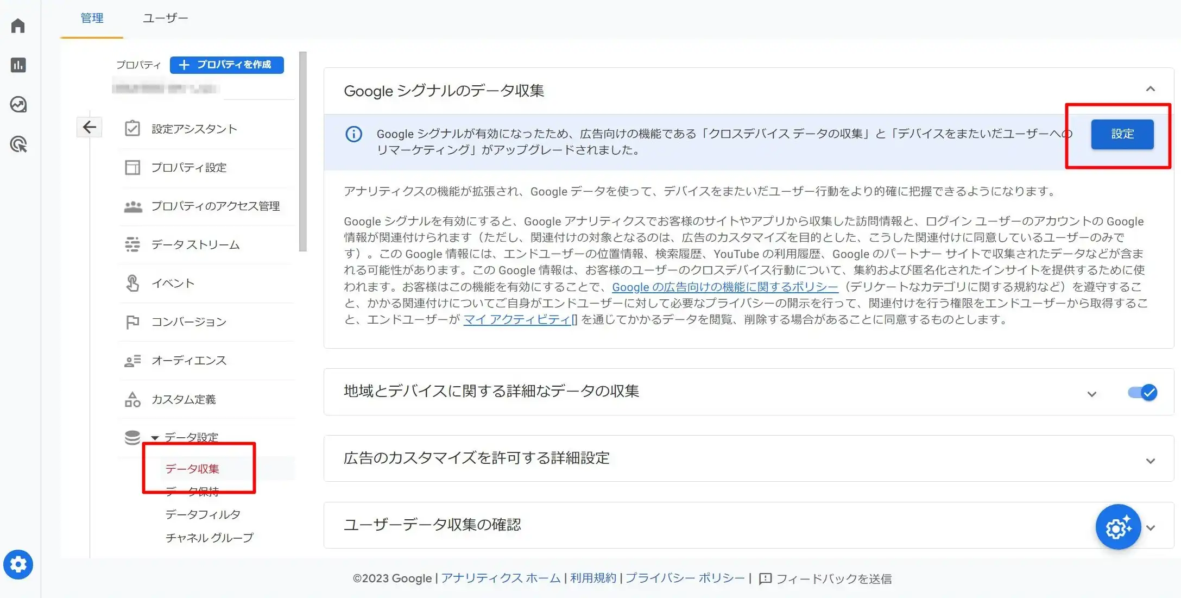Click the back arrow next to property menu
Viewport: 1181px width, 598px height.
point(89,127)
